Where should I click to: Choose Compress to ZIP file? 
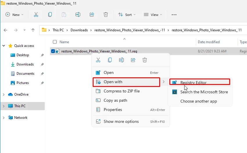[x=130, y=91]
